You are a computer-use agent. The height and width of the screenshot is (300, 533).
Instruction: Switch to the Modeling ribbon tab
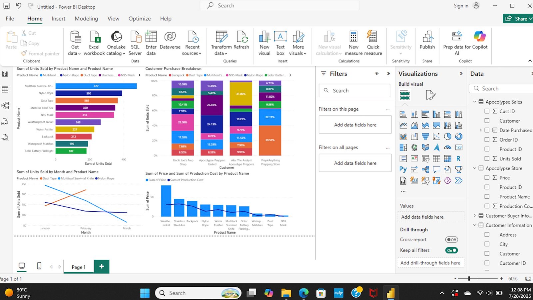86,19
